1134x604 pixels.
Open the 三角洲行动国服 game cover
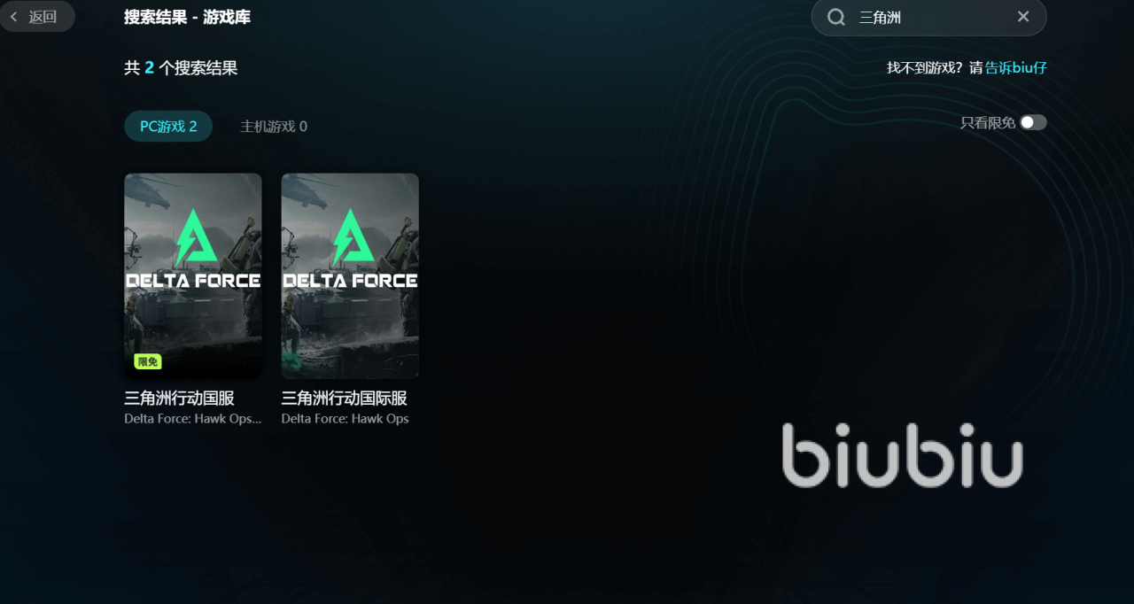pyautogui.click(x=193, y=275)
